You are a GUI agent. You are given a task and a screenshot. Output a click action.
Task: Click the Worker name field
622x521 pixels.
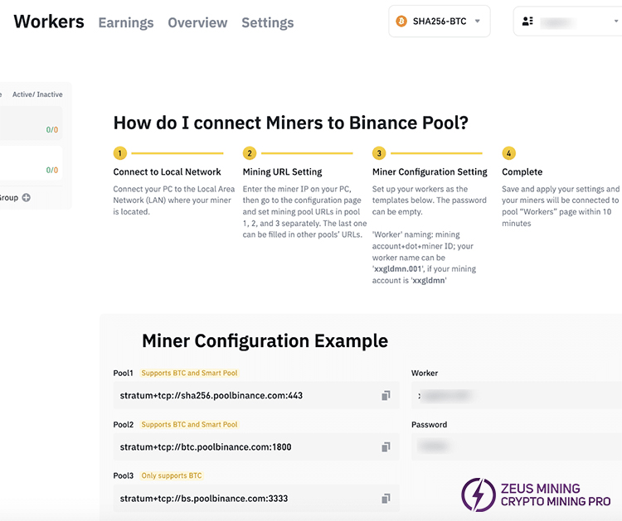coord(514,396)
